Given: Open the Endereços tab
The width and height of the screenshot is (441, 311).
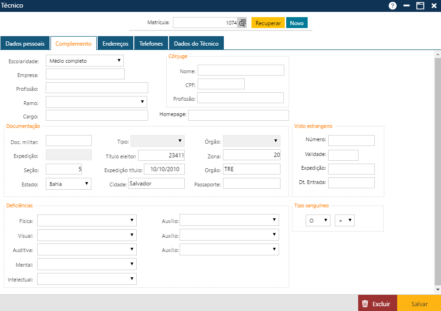Looking at the screenshot, I should tap(115, 43).
